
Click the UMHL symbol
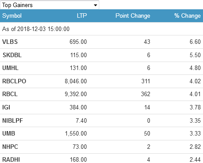click(10, 68)
